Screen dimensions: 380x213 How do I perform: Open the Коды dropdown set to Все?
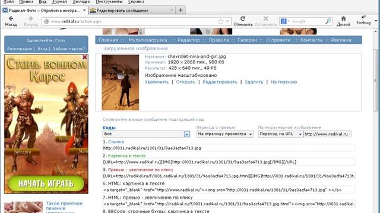[146, 134]
